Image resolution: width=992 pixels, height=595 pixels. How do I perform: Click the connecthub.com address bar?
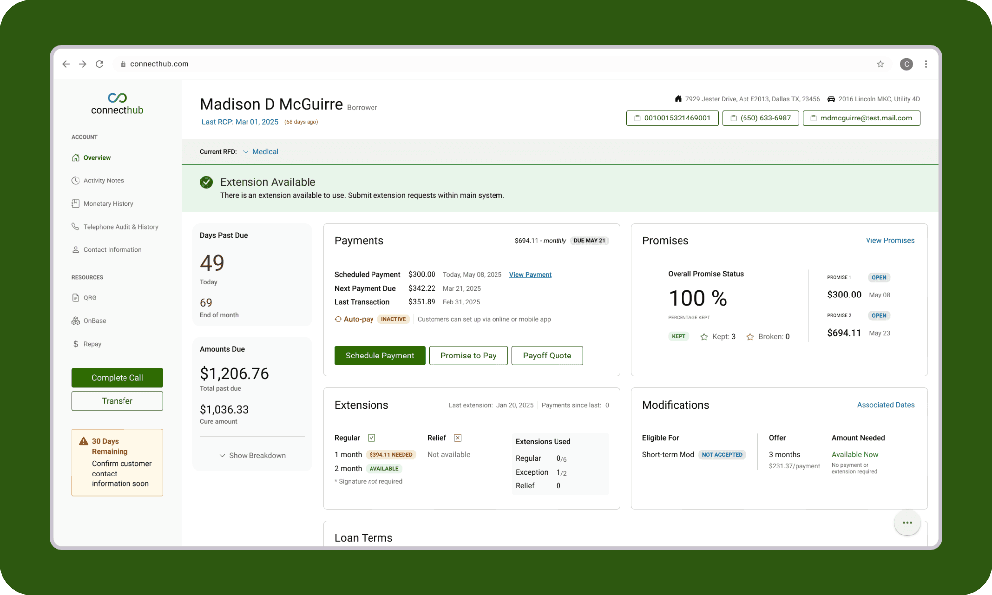pos(159,64)
